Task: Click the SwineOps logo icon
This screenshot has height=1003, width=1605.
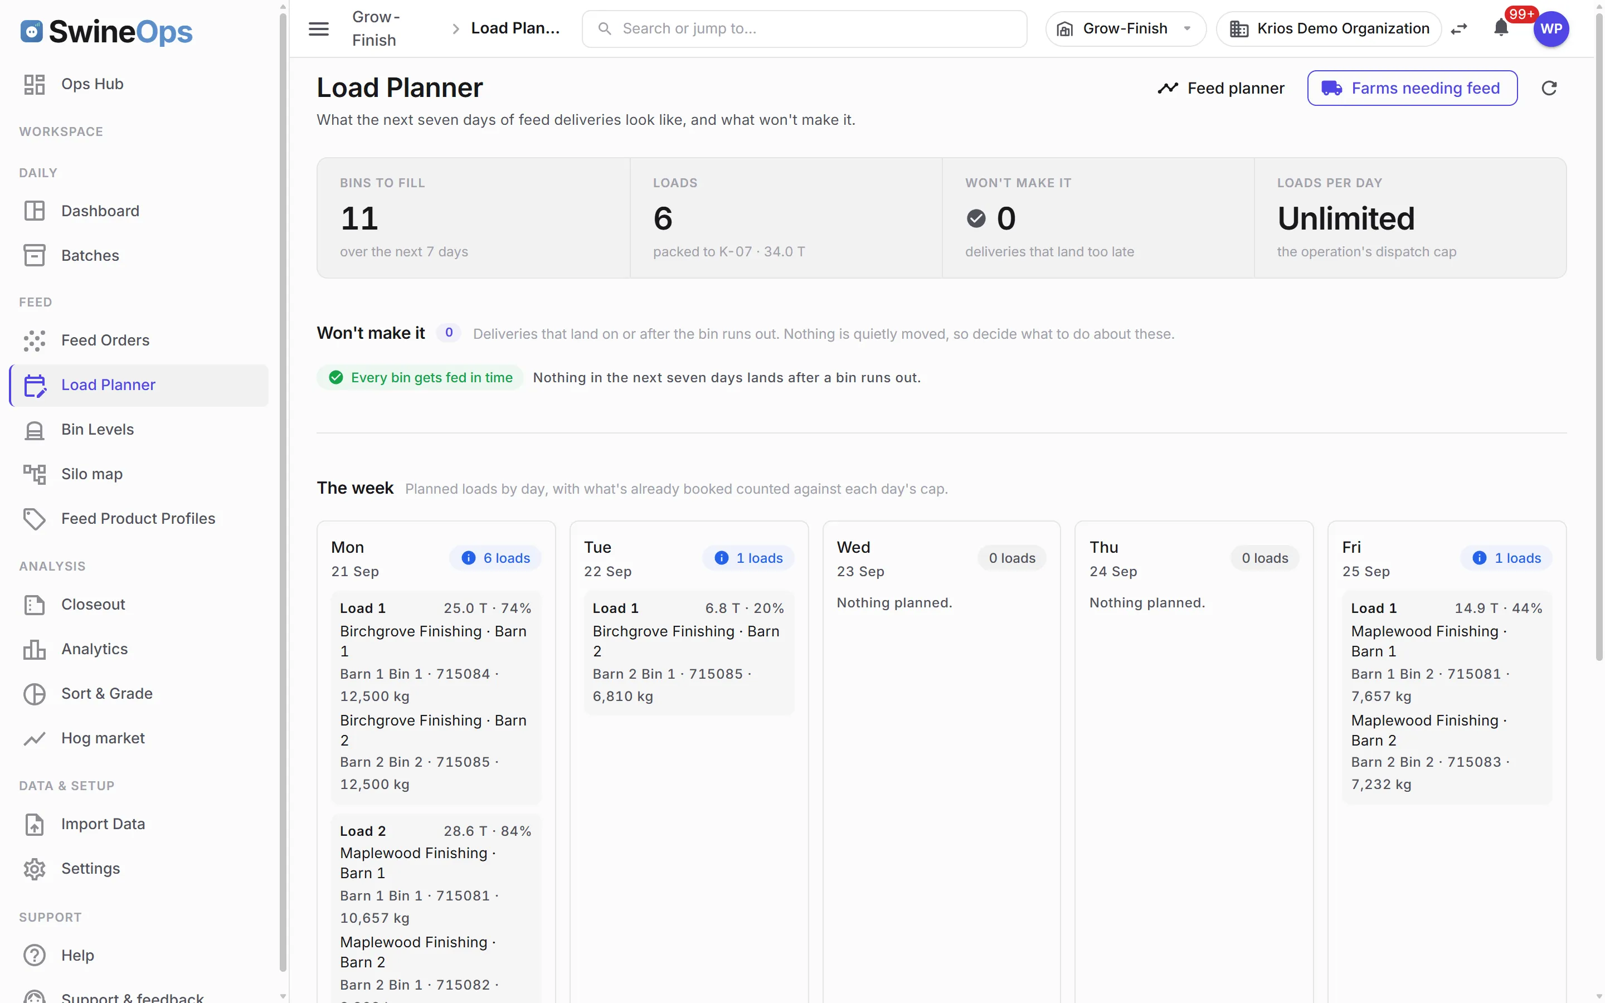Action: coord(31,31)
